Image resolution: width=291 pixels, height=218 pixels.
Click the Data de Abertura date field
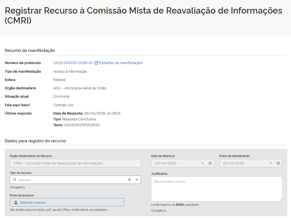click(175, 163)
